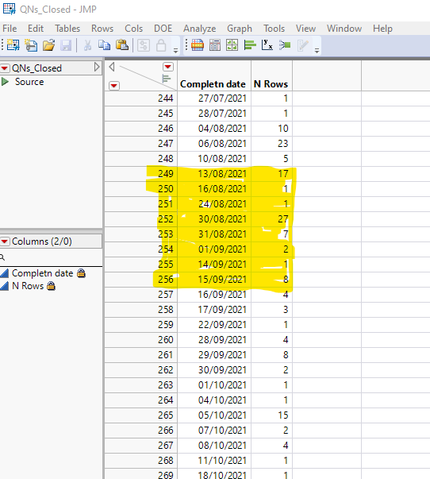This screenshot has height=479, width=430.
Task: Open the rows red triangle menu in table corner
Action: pos(113,86)
